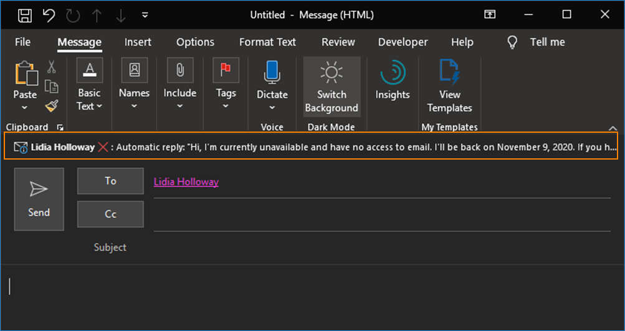Open the Insights icon

392,80
